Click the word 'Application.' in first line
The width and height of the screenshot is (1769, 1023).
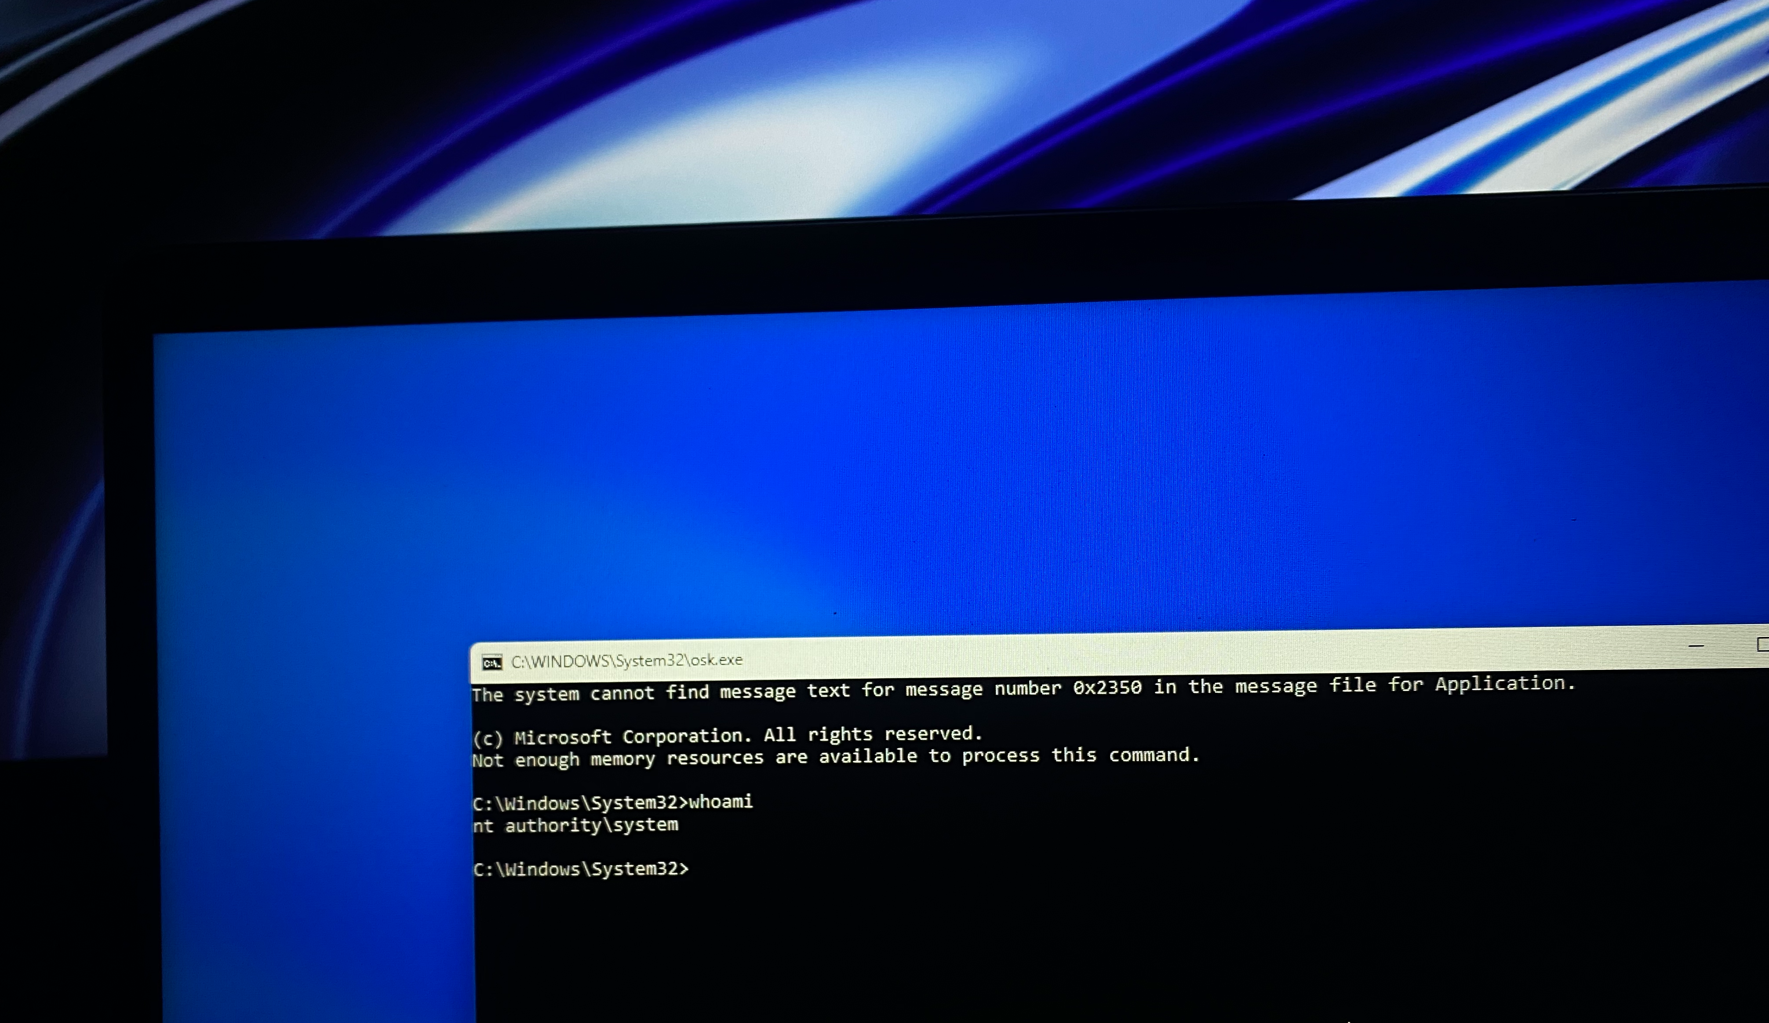(1504, 684)
